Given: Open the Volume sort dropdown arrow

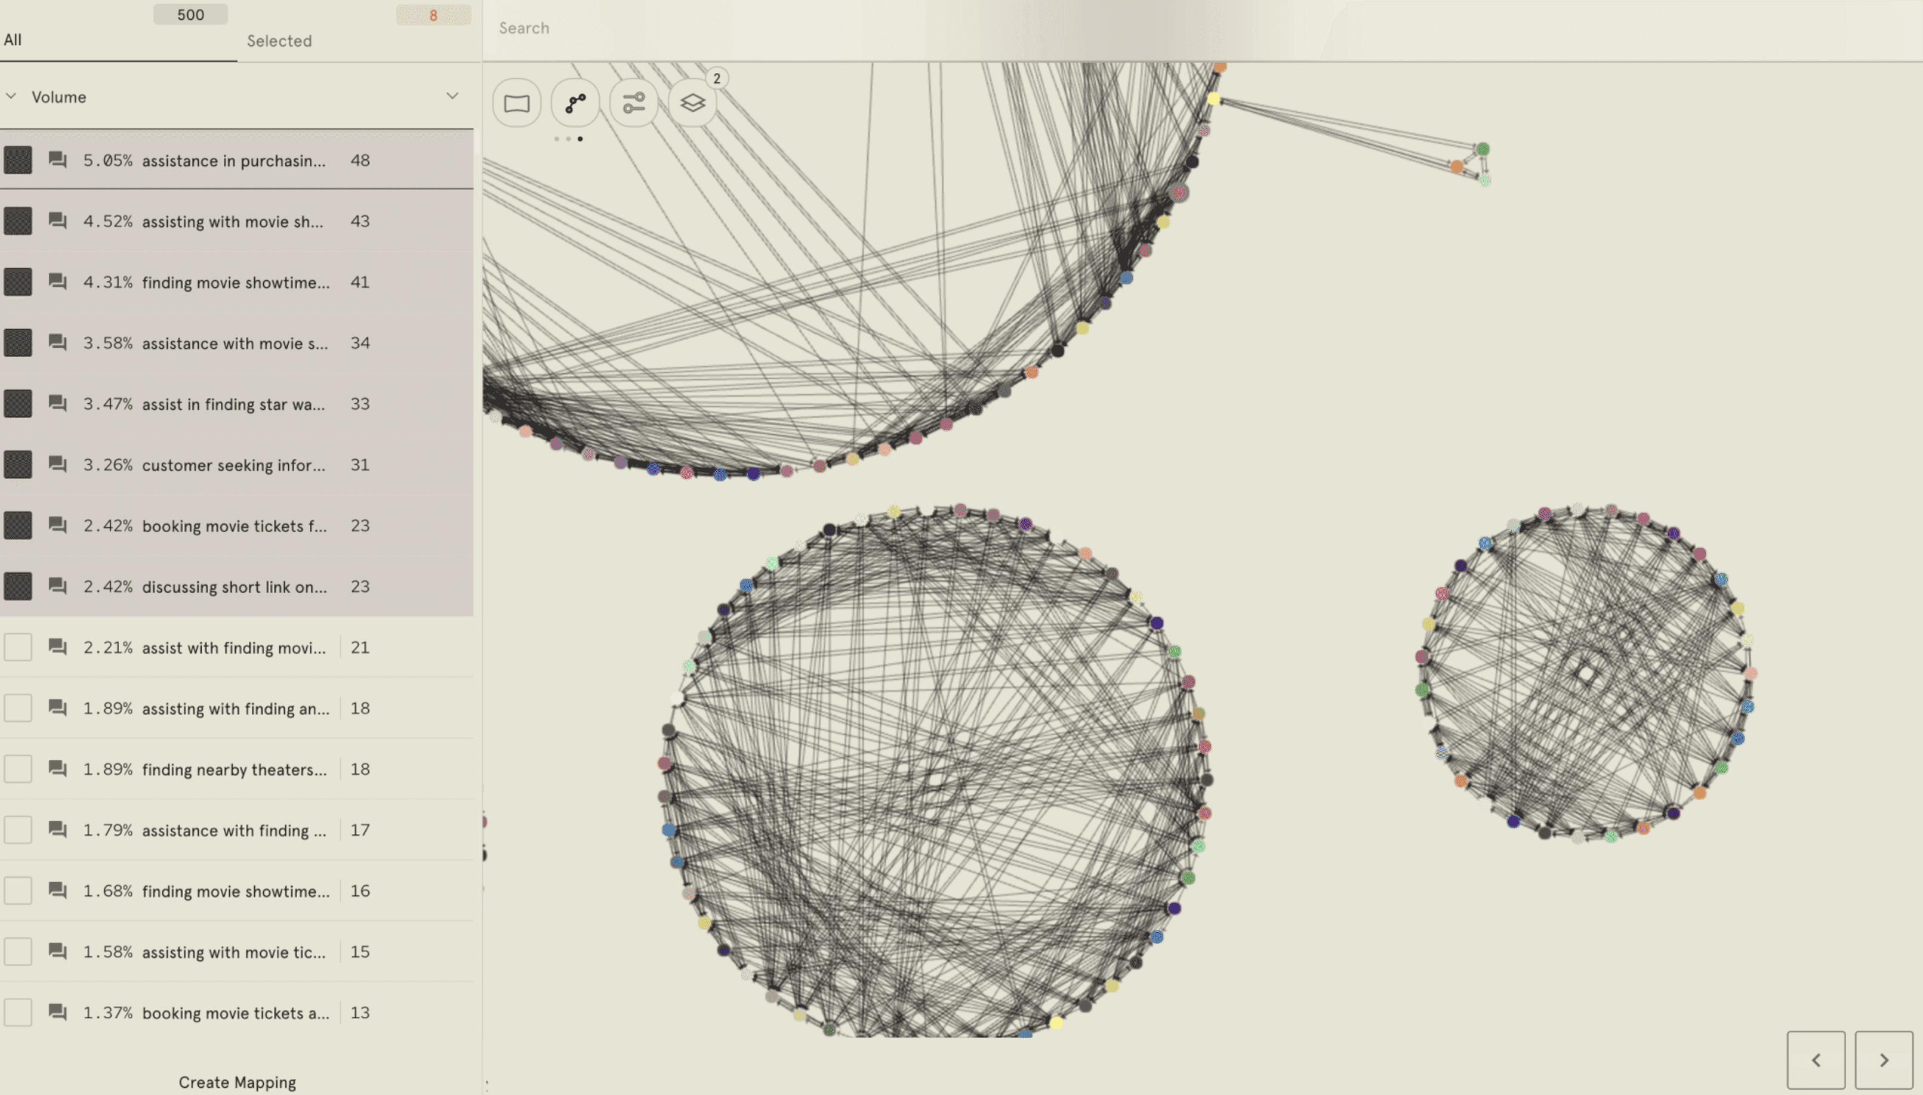Looking at the screenshot, I should [x=452, y=96].
